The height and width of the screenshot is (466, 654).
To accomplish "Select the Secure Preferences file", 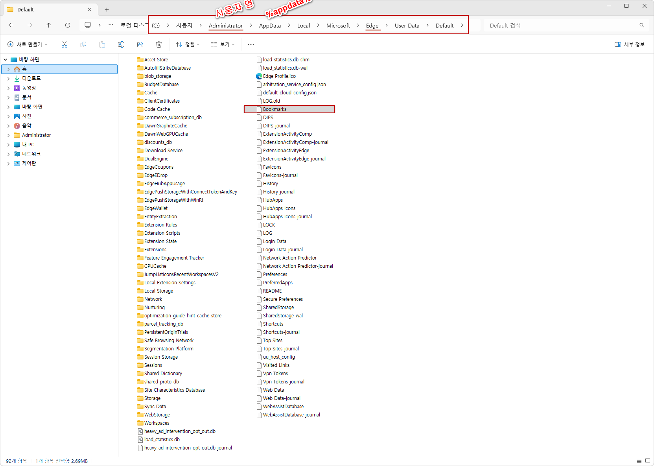I will click(x=280, y=299).
